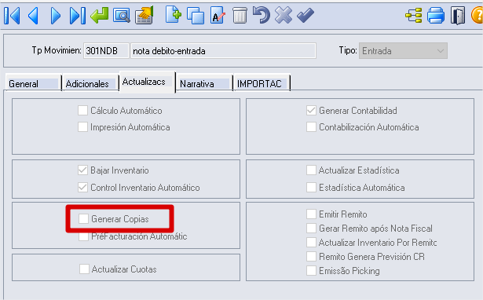The image size is (483, 300).
Task: Click the filter hand-over-form icon
Action: click(x=145, y=16)
